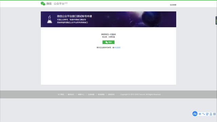The image size is (217, 122).
Task: Open the 在线客服 link in the footer
Action: point(91,95)
